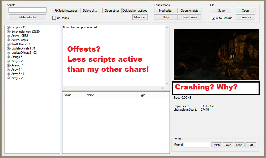Click Edit in the Forms group

[x=251, y=145]
